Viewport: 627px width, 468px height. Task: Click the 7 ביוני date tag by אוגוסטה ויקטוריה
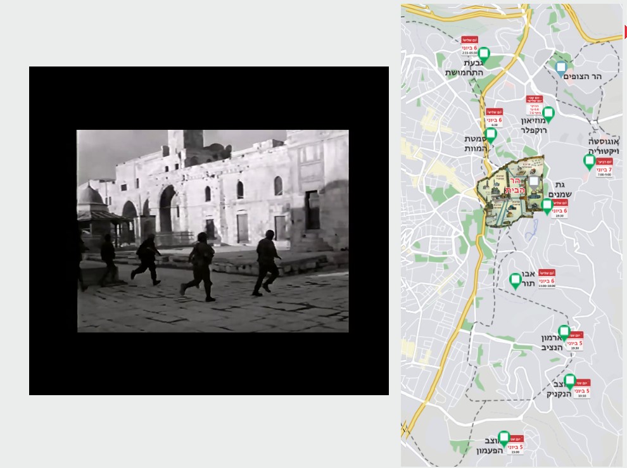pyautogui.click(x=605, y=168)
